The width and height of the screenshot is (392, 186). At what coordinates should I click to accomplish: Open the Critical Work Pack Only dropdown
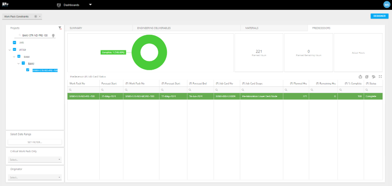click(x=35, y=159)
